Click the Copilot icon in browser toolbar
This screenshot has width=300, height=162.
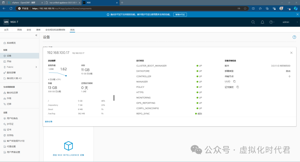pyautogui.click(x=296, y=8)
